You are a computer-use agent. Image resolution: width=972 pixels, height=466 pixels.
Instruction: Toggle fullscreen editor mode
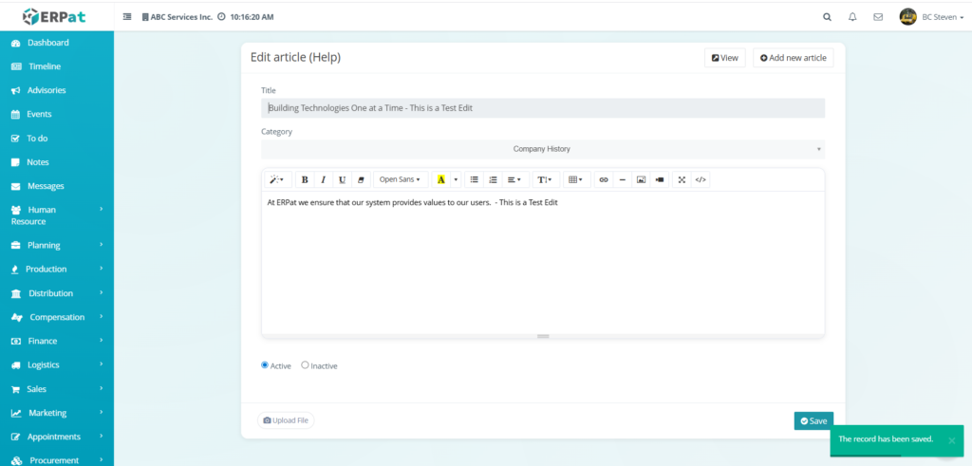click(682, 179)
